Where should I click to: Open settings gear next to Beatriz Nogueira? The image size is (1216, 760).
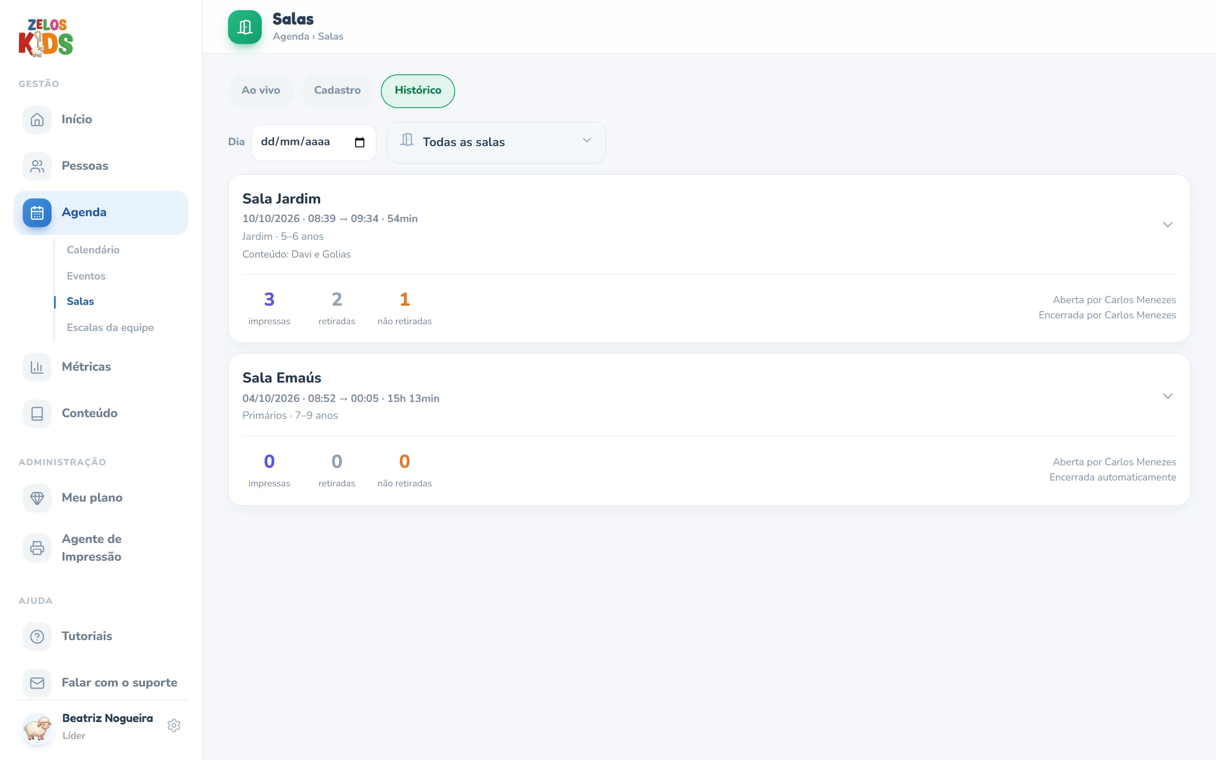click(x=174, y=725)
